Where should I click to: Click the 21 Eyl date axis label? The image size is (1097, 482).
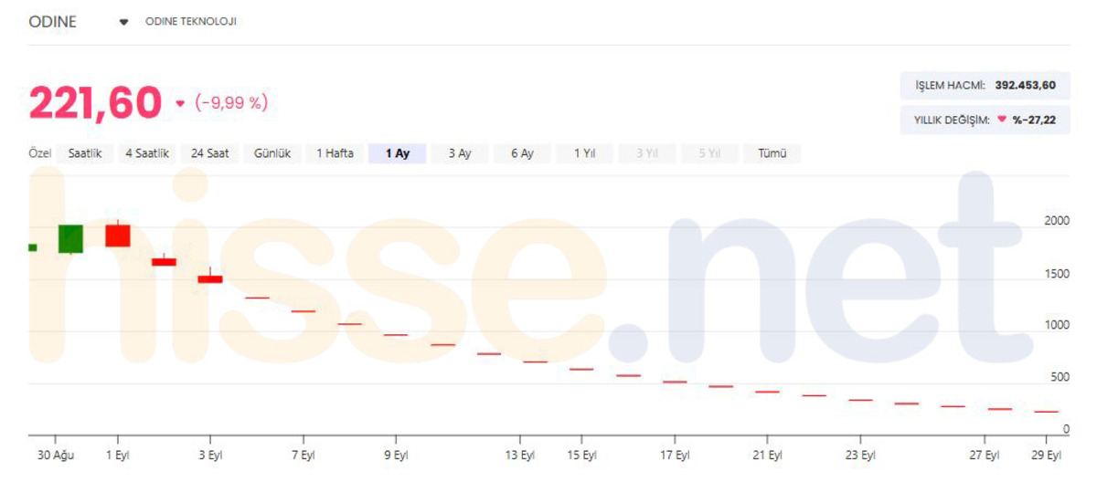(x=767, y=455)
